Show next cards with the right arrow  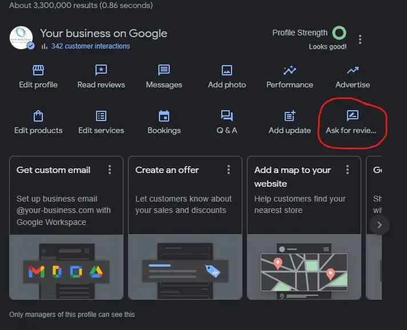380,225
